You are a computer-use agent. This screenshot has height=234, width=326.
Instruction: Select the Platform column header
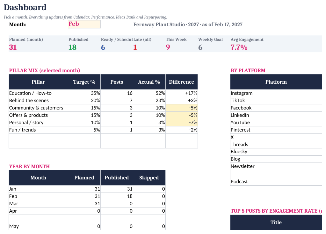[276, 82]
